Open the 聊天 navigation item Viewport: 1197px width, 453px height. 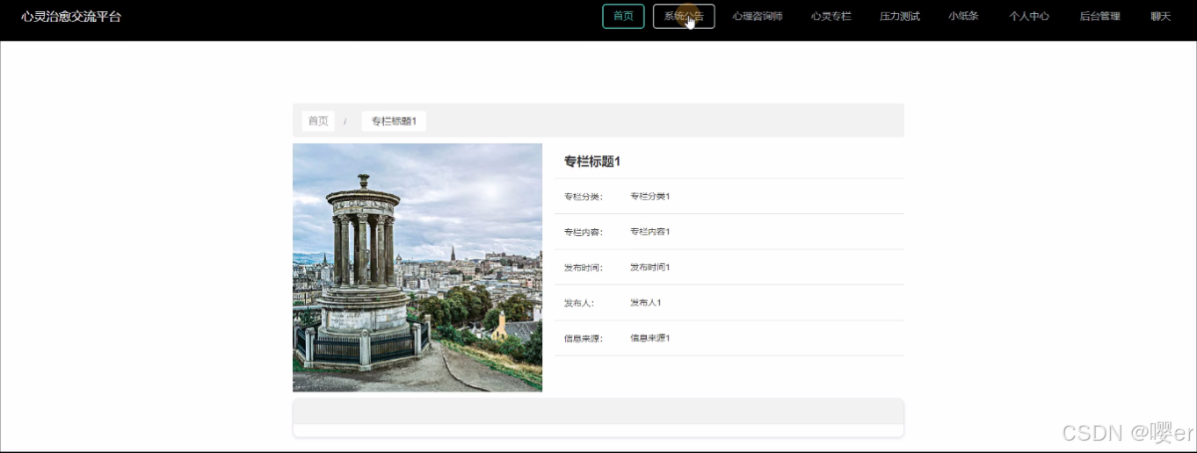pyautogui.click(x=1161, y=17)
